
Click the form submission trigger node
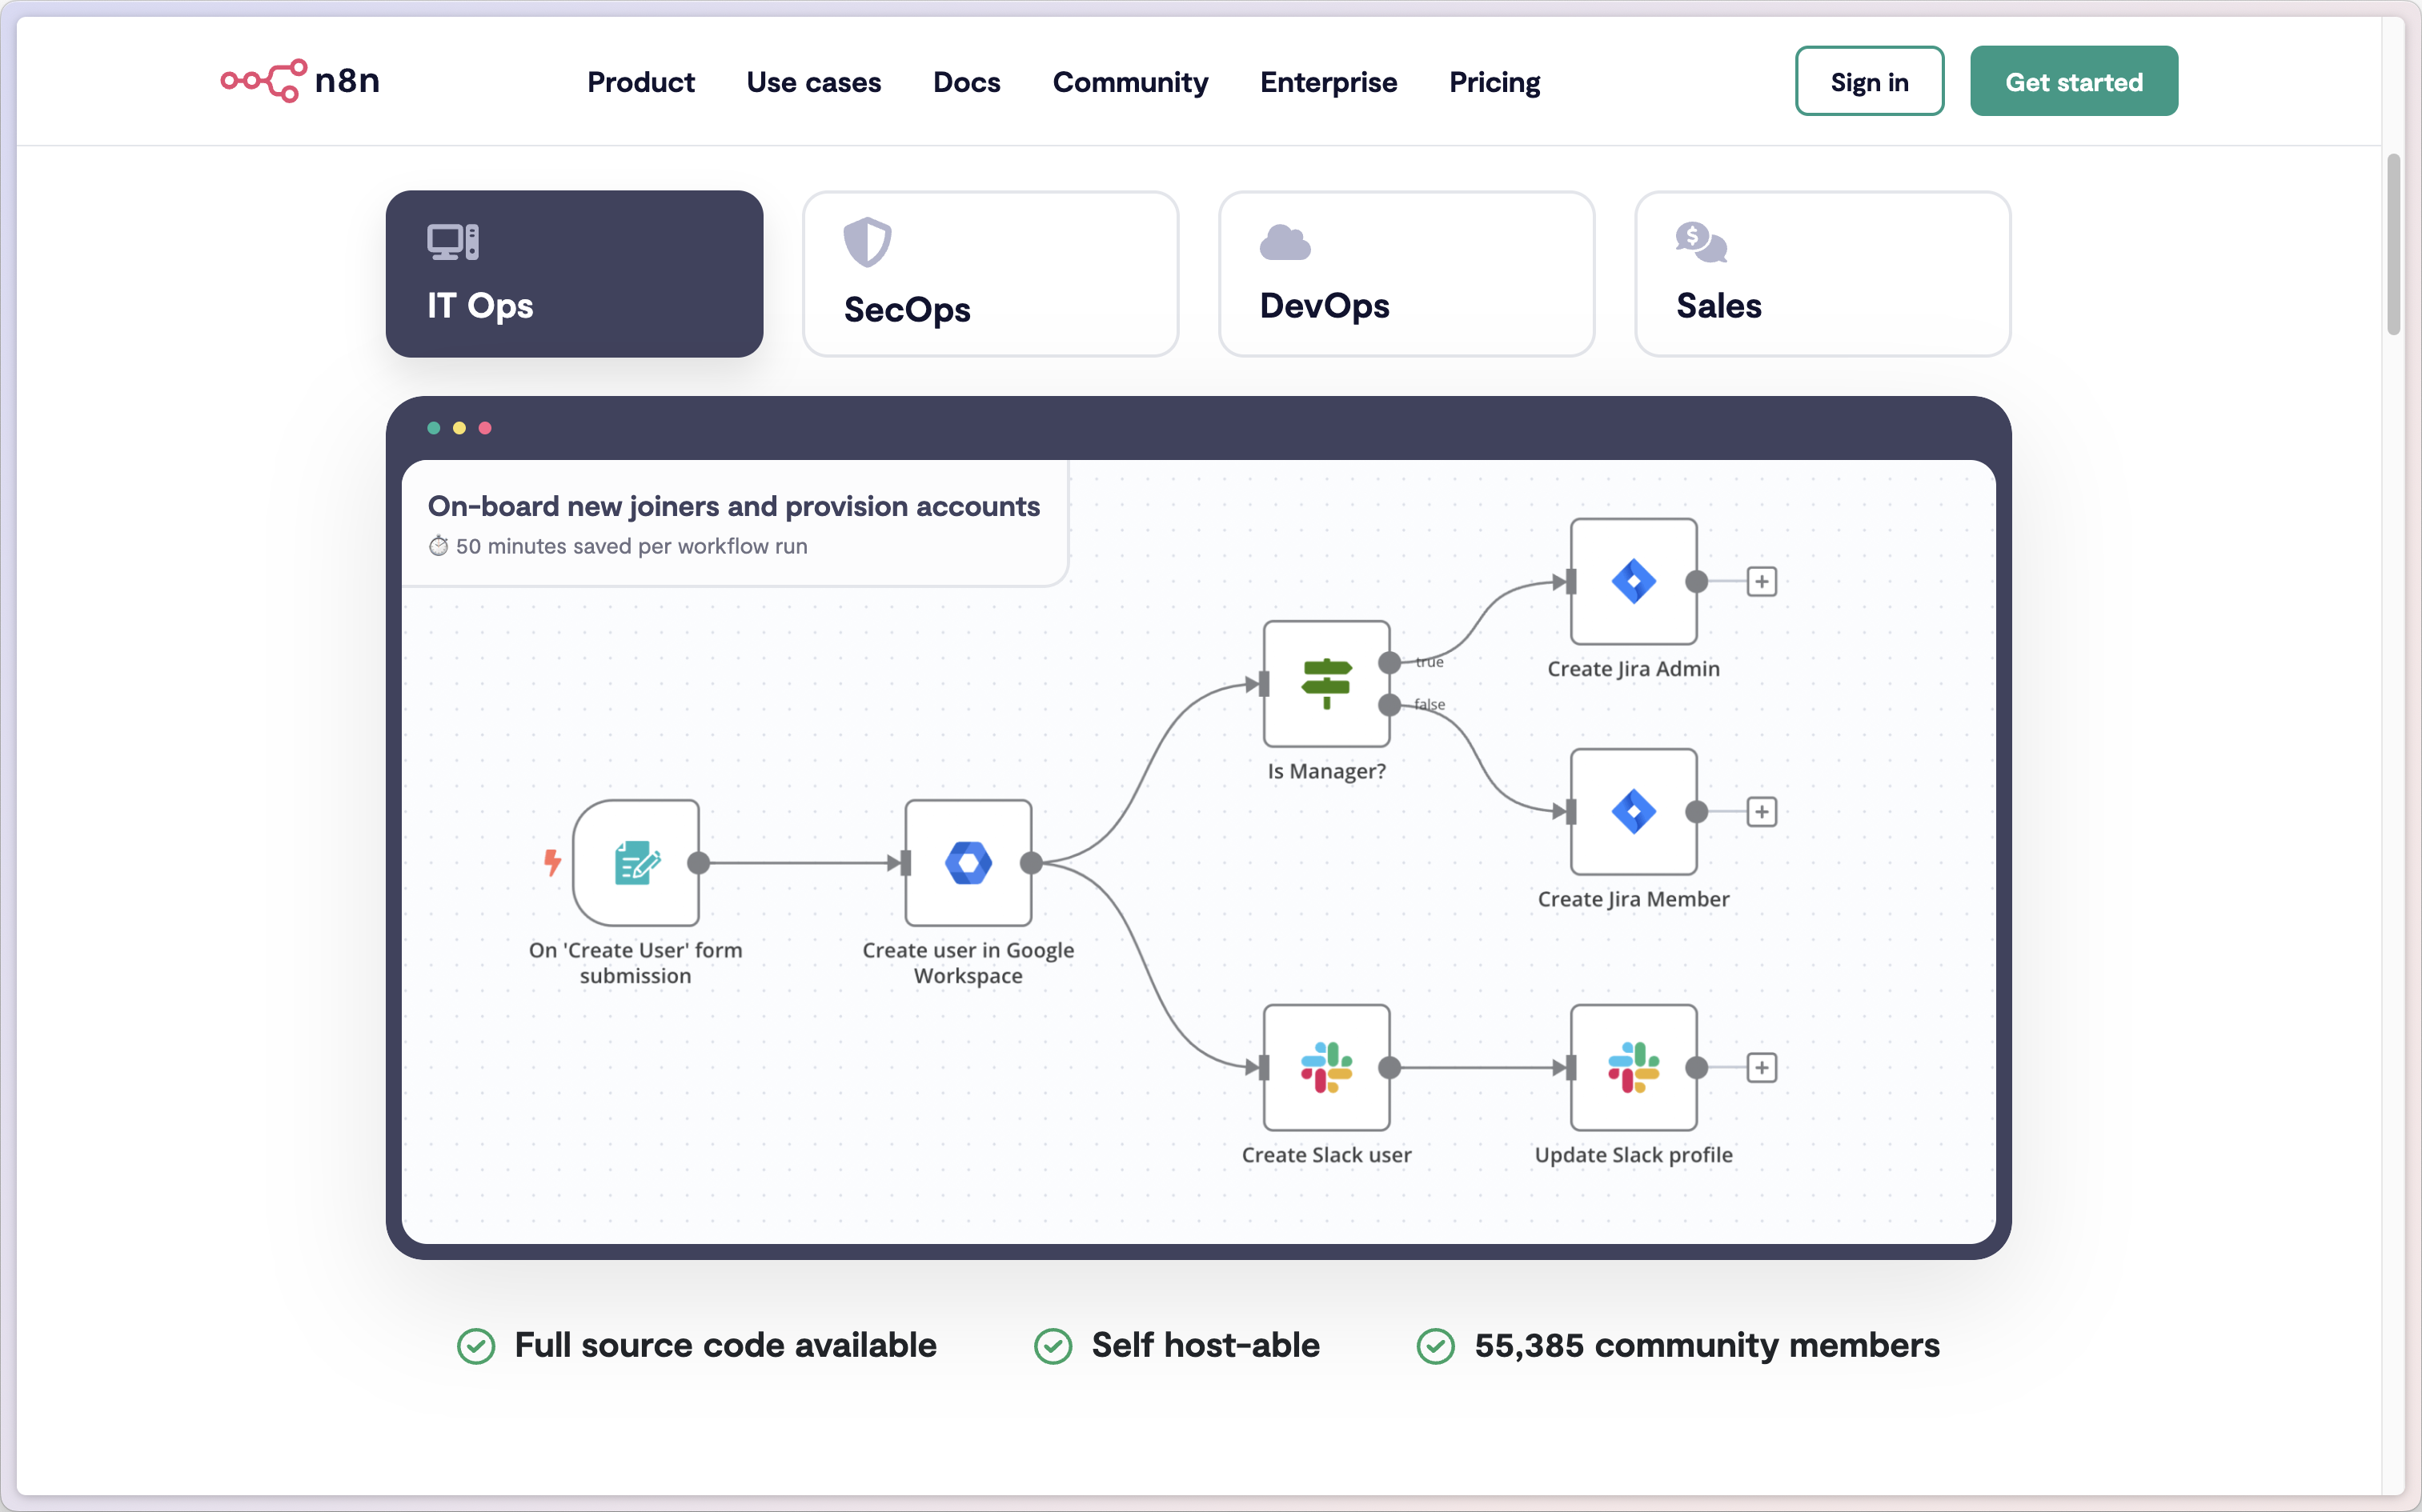click(636, 862)
